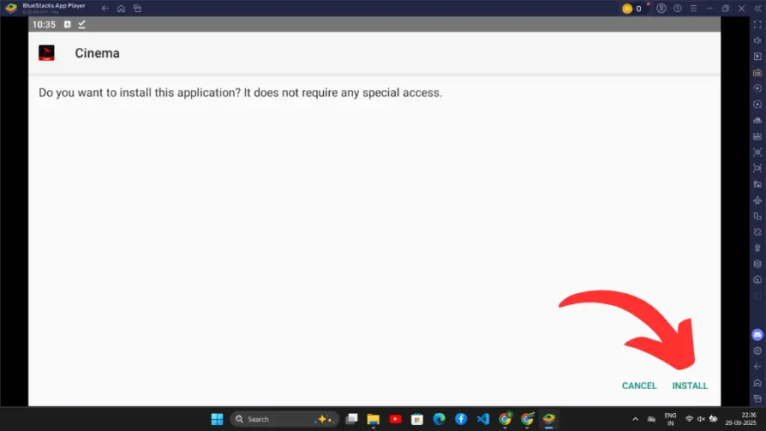Toggle fullscreen in the side toolbar
Screen dimensions: 766x431
pyautogui.click(x=757, y=25)
